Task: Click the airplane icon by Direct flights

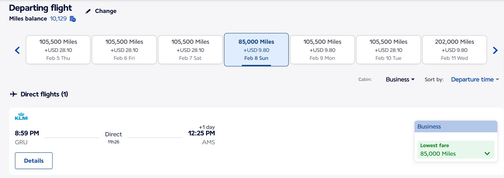Action: 14,94
